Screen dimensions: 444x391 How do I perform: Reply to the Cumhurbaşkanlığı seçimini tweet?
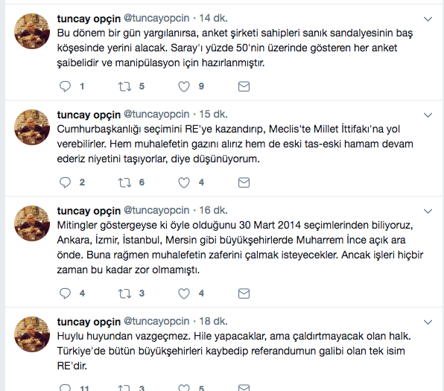(65, 182)
